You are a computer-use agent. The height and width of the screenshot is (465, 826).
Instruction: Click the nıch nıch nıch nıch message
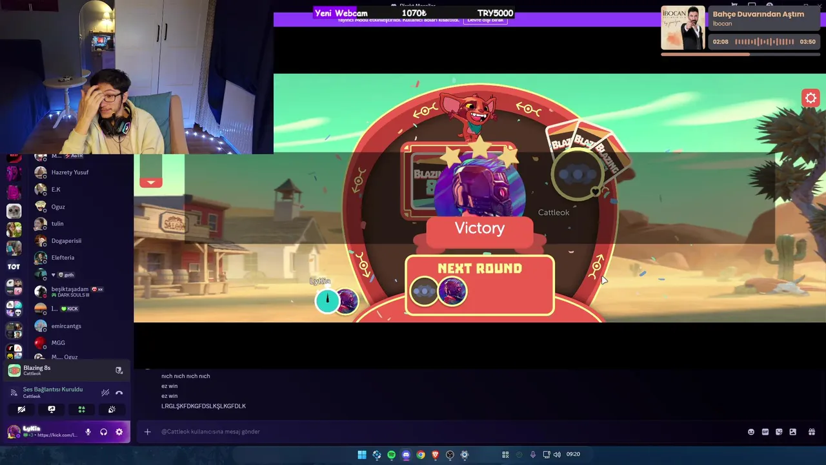point(185,376)
